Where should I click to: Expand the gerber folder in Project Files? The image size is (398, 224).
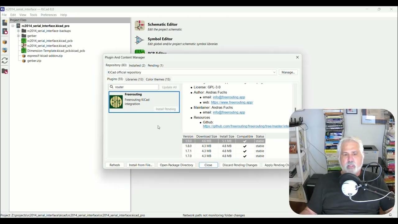[x=18, y=36]
